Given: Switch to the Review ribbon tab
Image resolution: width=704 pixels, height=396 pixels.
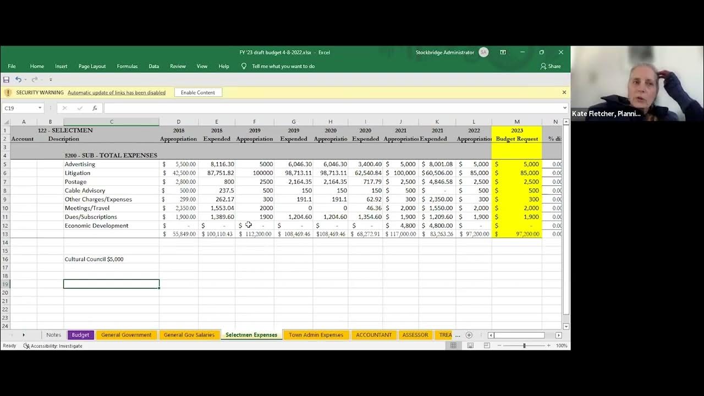Looking at the screenshot, I should [x=178, y=66].
